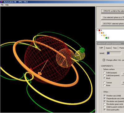The image size is (124, 113).
Task: Toggle Perpendicular axis (child) checkbox
Action: [104, 98]
